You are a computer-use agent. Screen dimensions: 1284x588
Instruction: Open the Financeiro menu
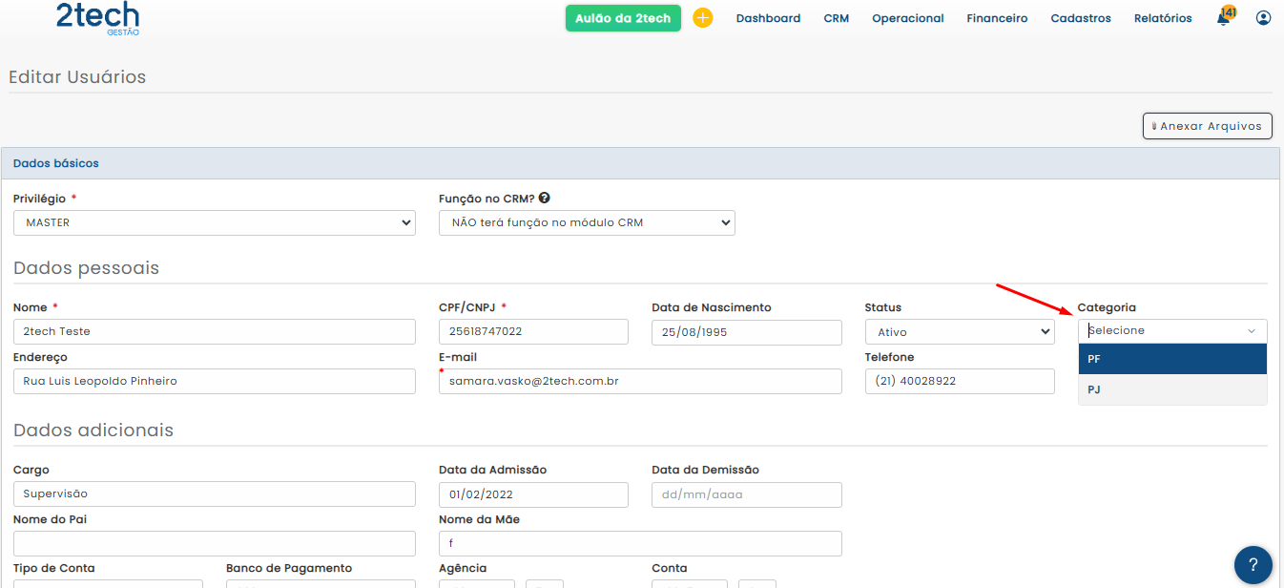(997, 18)
